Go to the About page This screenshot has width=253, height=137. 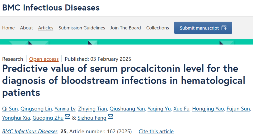click(26, 28)
